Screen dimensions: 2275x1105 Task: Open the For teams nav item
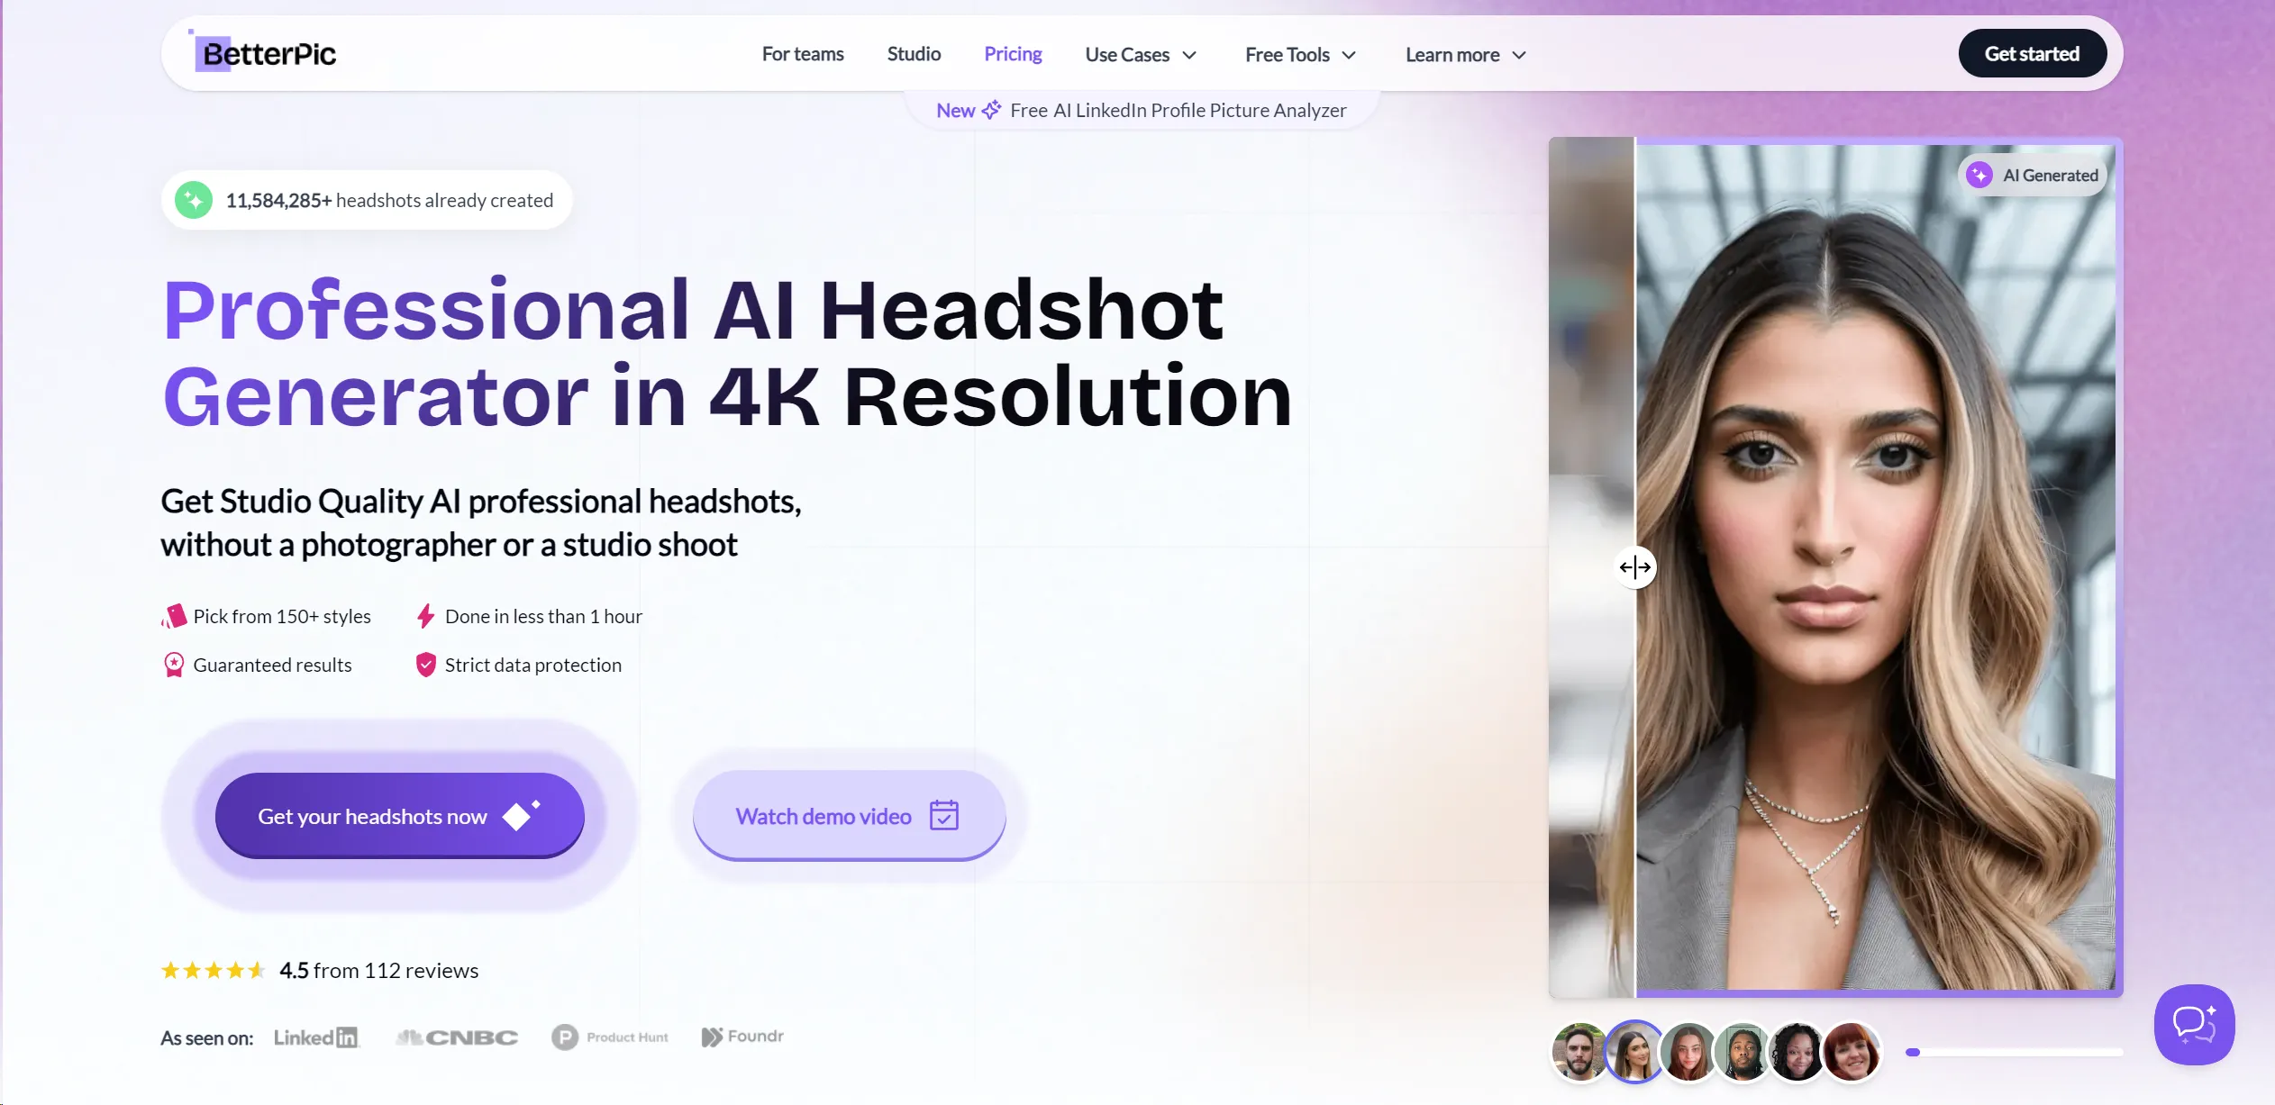pos(802,54)
